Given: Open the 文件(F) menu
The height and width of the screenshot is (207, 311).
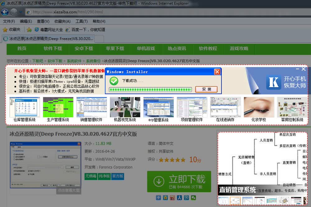Looking at the screenshot, I should [9, 21].
